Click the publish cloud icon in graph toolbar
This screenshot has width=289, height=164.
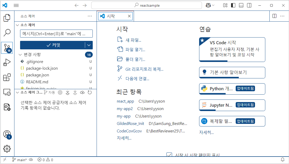tap(82, 93)
